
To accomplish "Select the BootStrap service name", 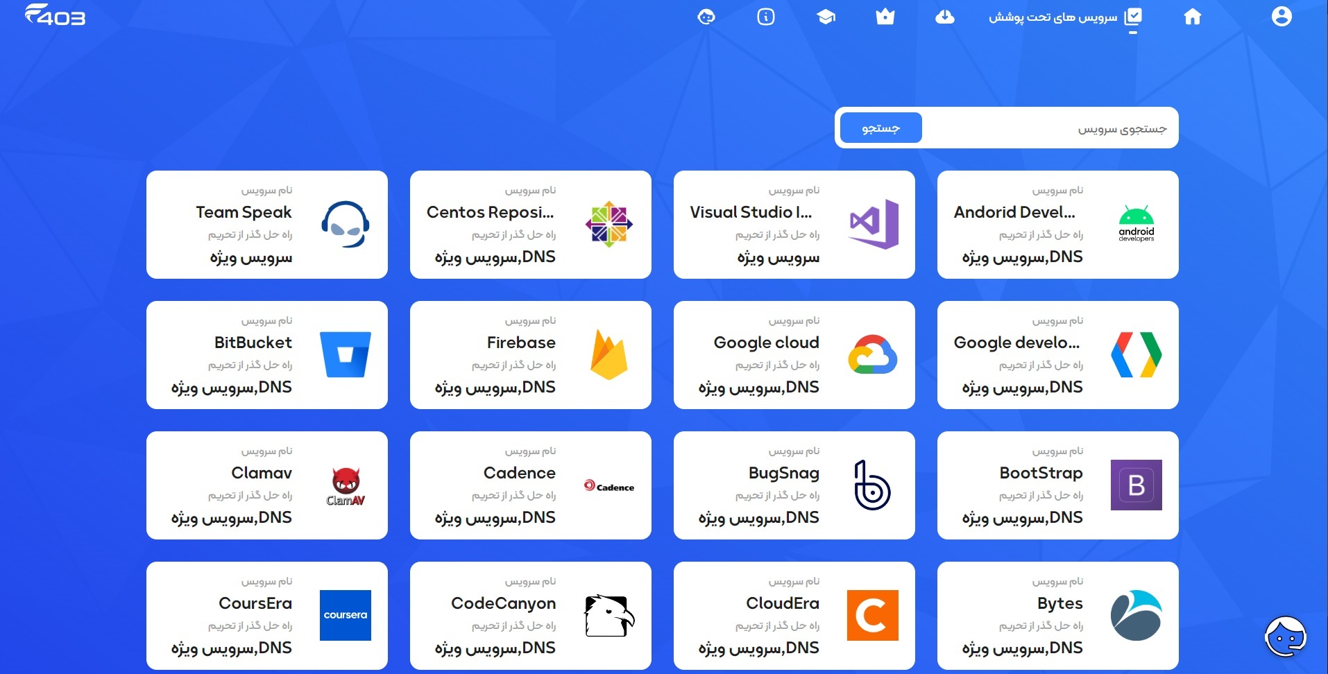I will coord(1041,474).
